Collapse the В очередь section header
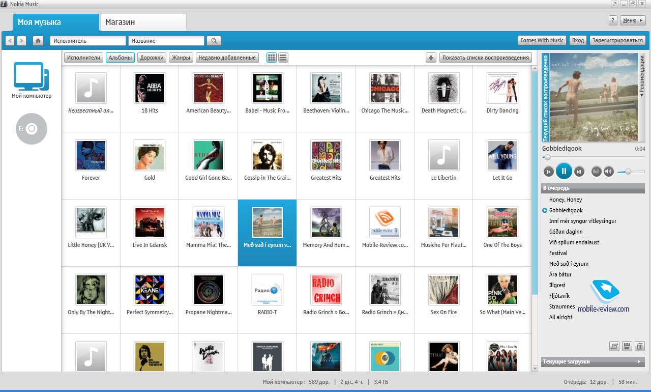The image size is (651, 392). coord(593,188)
